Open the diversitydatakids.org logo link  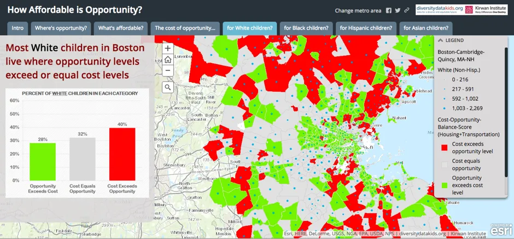(439, 10)
